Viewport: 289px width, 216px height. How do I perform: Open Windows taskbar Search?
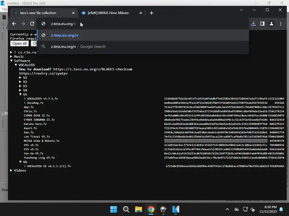tap(126, 209)
